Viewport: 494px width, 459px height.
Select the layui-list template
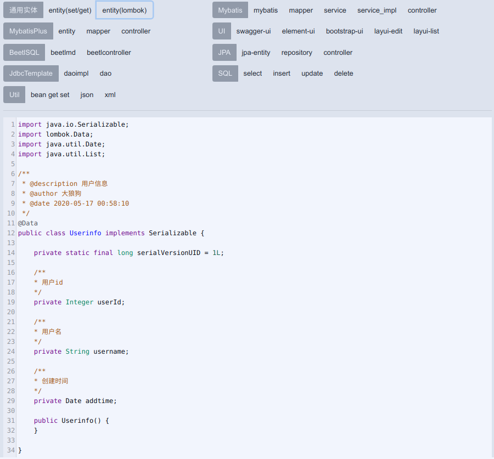pos(426,31)
